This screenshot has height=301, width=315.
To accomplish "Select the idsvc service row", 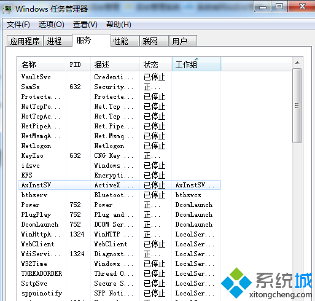I will [119, 165].
